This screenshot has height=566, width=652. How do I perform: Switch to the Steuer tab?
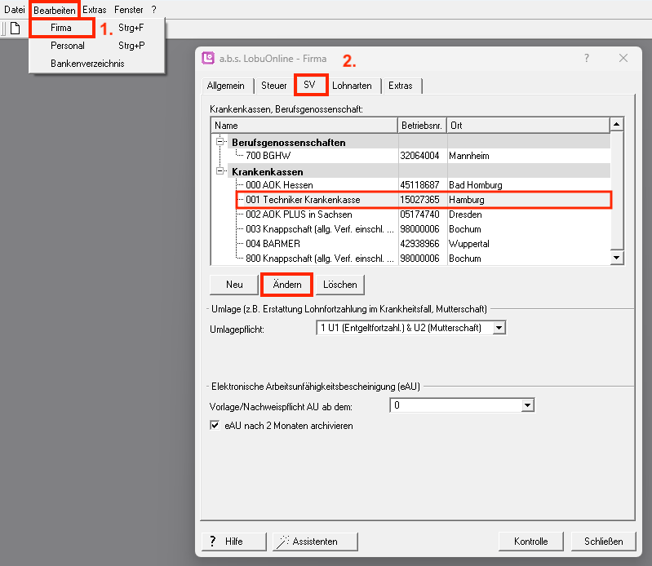click(x=274, y=86)
